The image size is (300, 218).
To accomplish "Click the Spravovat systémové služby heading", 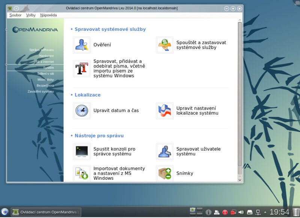I will click(110, 29).
